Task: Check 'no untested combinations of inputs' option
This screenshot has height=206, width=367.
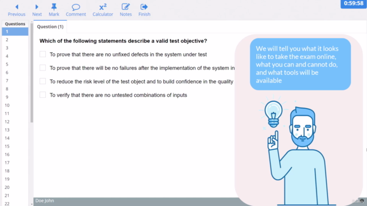Action: 42,95
